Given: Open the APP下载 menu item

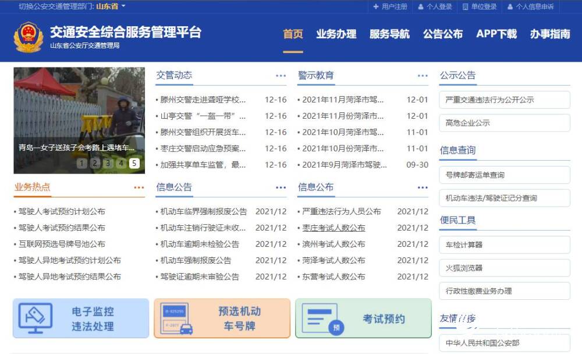Looking at the screenshot, I should (x=496, y=35).
